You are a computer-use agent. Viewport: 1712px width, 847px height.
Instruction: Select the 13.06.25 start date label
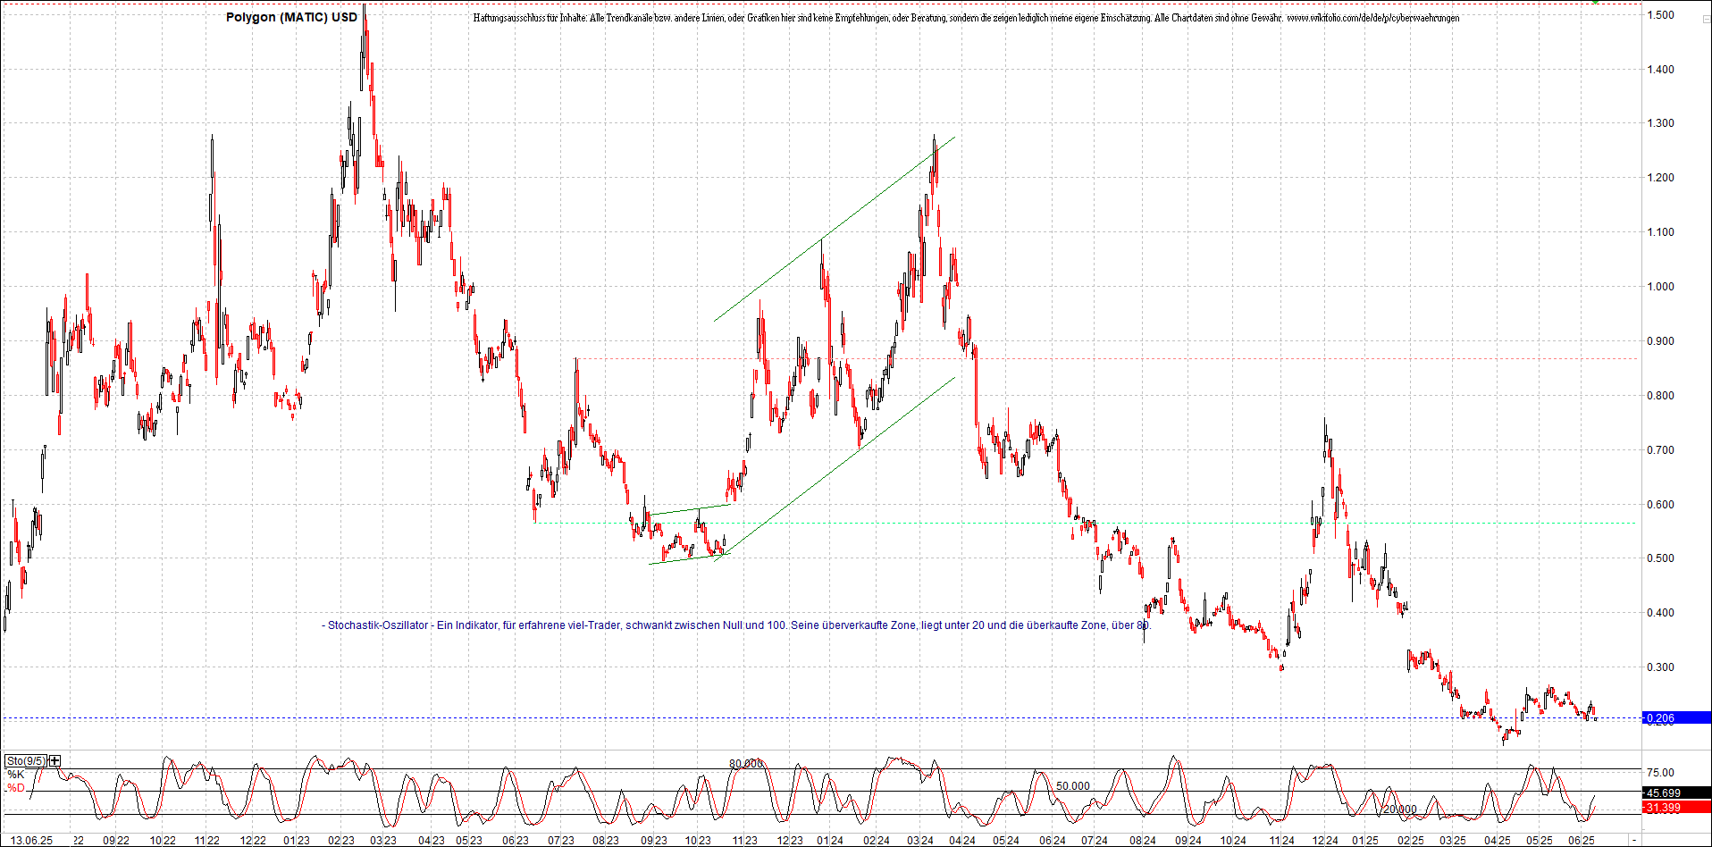pos(33,840)
